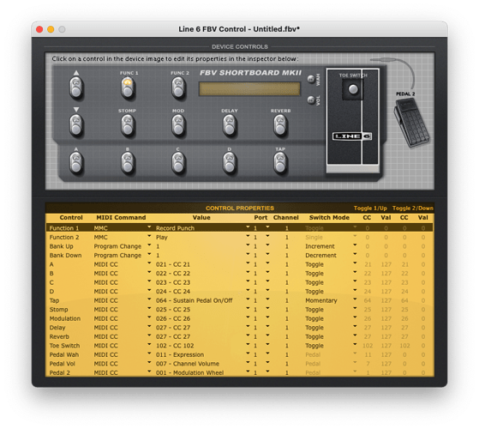Select the Reverb row in properties table

240,336
